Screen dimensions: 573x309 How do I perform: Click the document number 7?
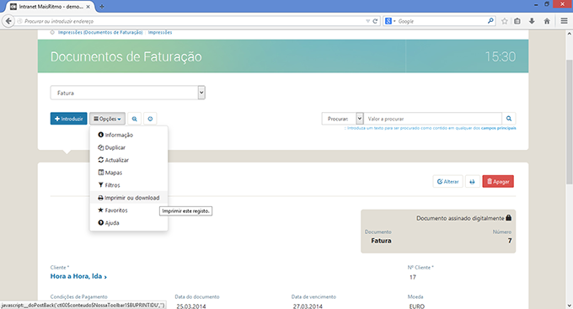pyautogui.click(x=510, y=240)
